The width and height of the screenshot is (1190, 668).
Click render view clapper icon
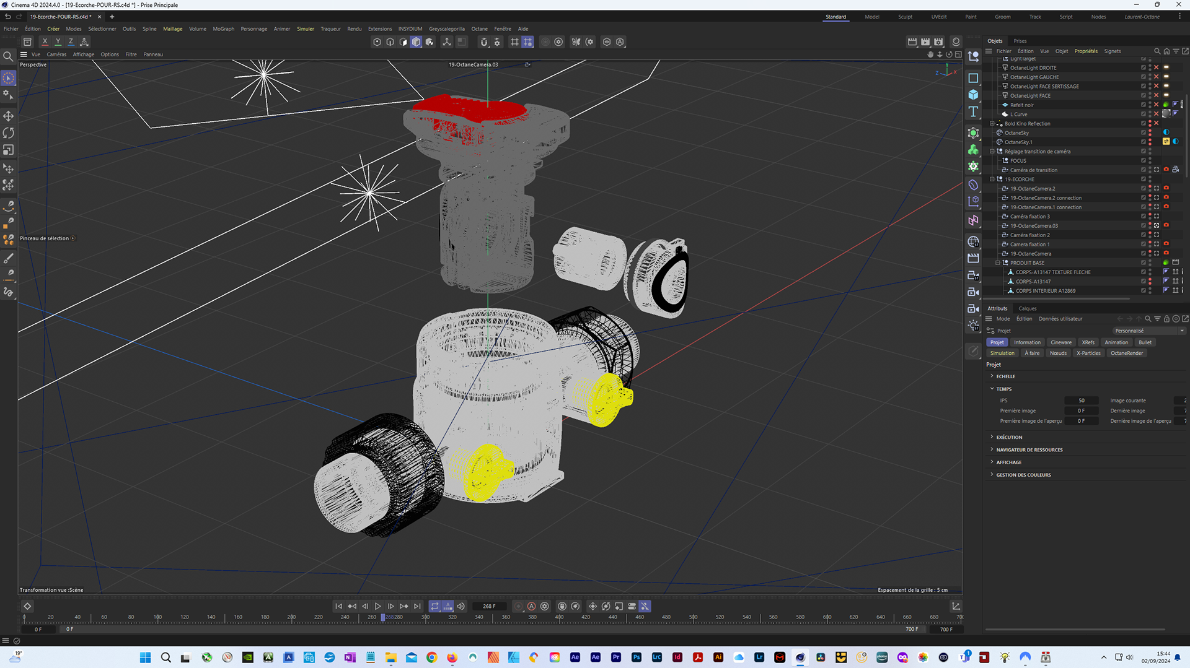tap(912, 42)
